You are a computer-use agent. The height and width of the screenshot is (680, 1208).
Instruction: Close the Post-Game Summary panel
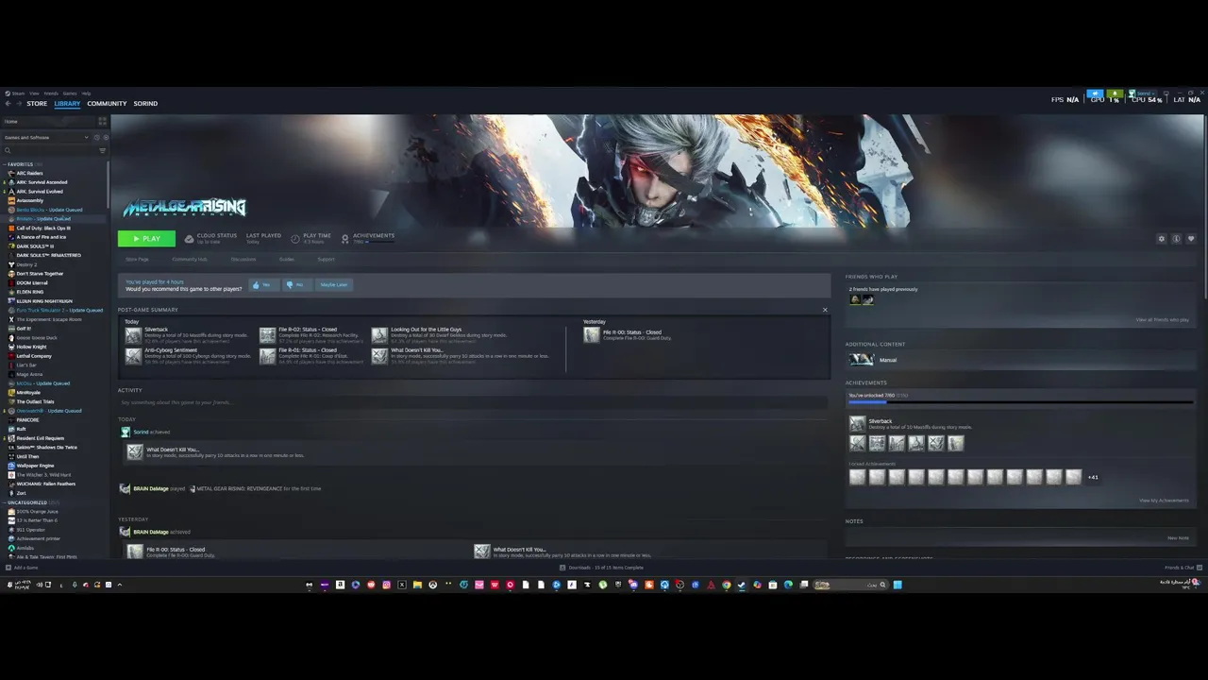coord(825,310)
